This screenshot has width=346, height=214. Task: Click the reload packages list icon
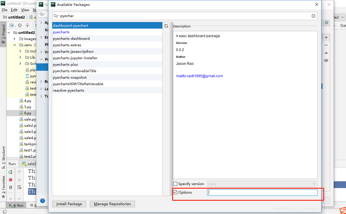pos(166,26)
